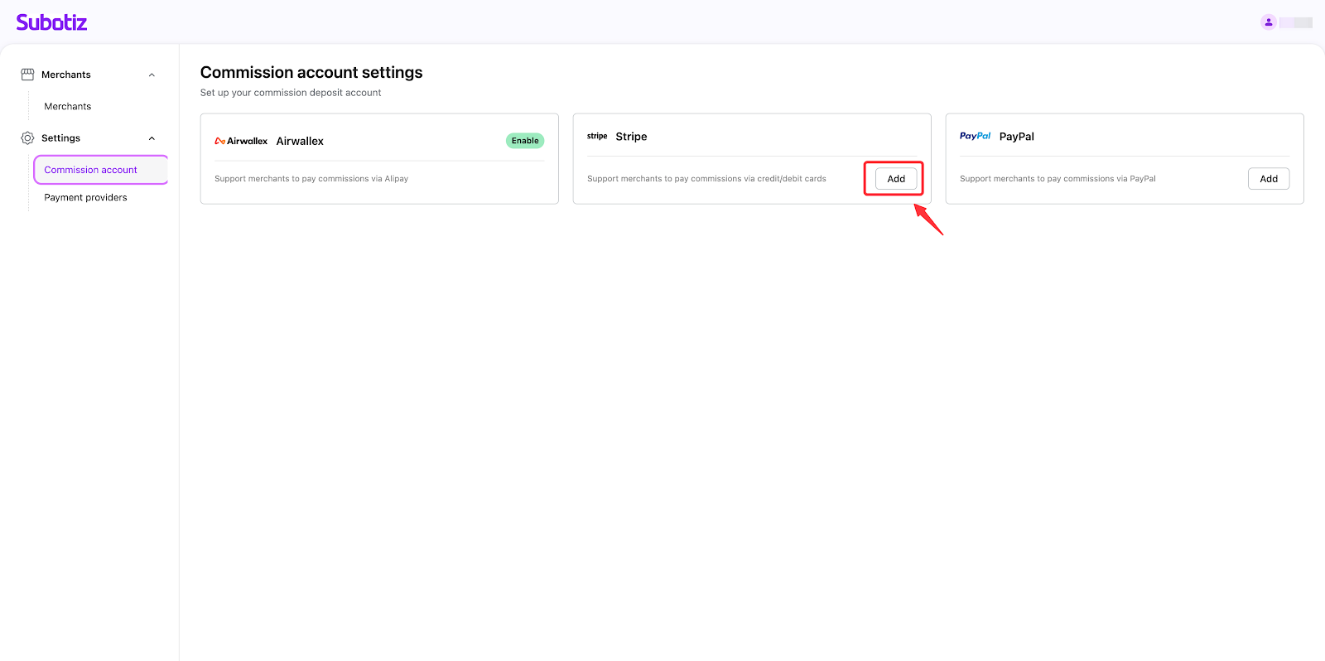The height and width of the screenshot is (661, 1325).
Task: Go to Payment providers page
Action: (86, 198)
